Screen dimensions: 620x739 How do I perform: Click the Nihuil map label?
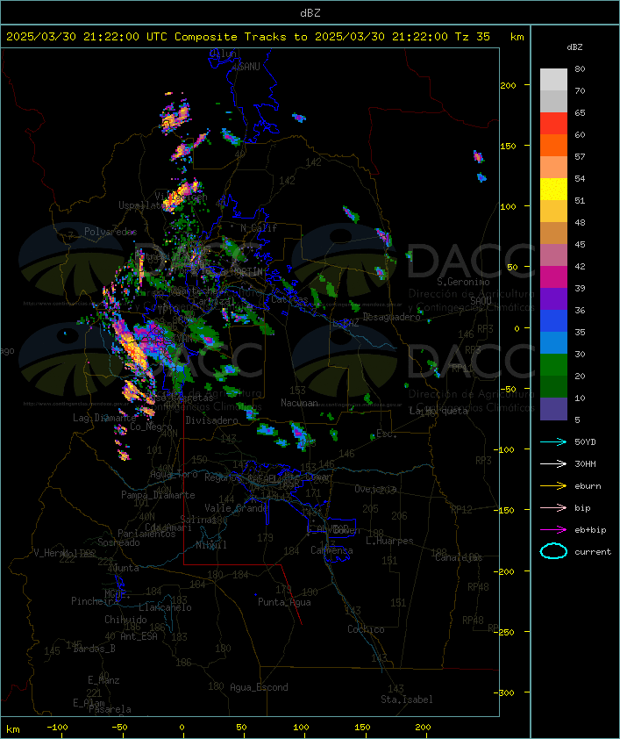pyautogui.click(x=211, y=545)
